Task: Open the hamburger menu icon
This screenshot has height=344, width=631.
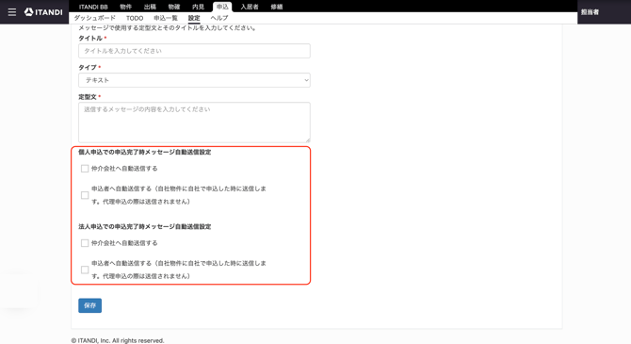Action: (12, 12)
